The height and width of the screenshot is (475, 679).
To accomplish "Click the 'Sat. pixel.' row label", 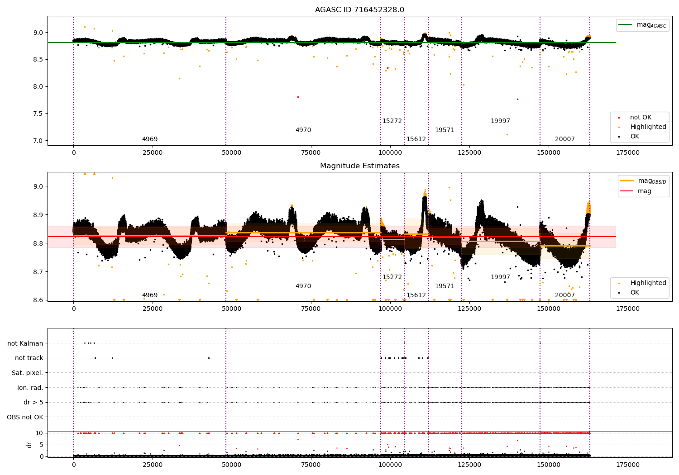I will click(x=28, y=373).
